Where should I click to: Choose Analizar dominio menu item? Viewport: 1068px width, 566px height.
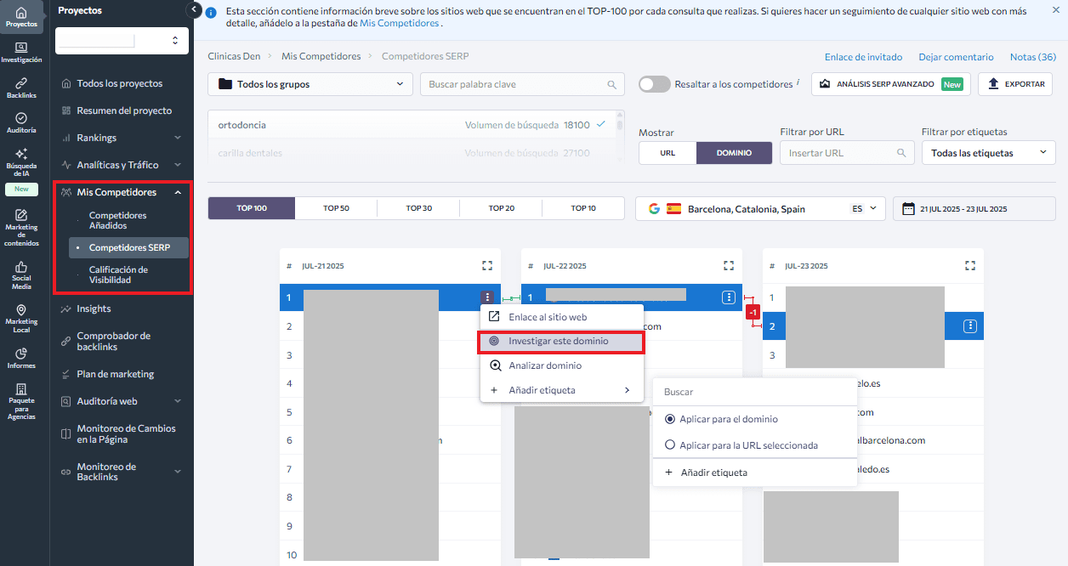[x=561, y=365]
